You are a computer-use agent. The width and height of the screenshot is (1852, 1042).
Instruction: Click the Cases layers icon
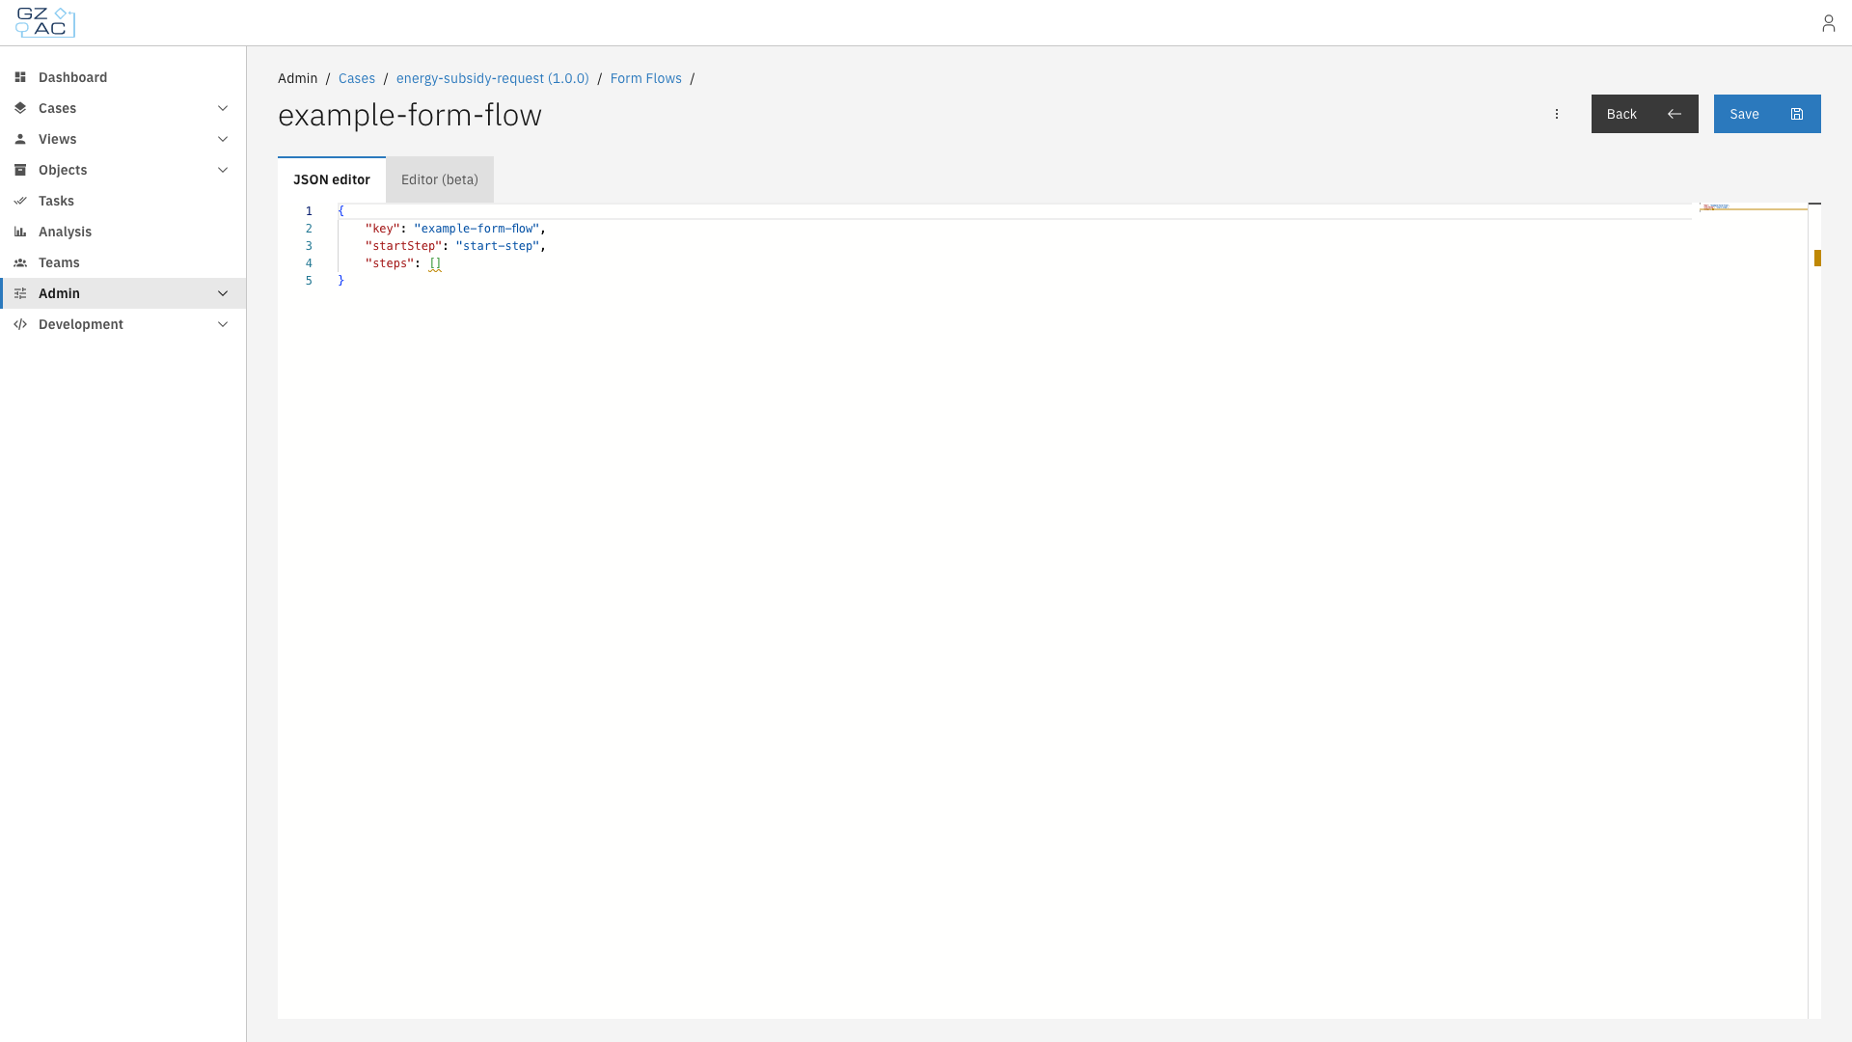(x=20, y=108)
